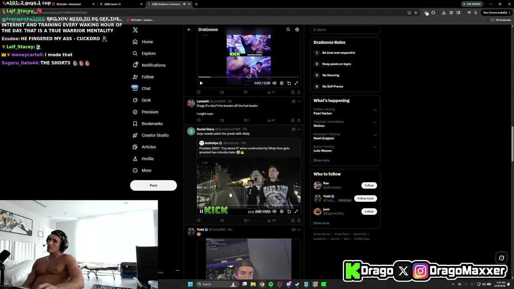Image resolution: width=514 pixels, height=289 pixels.
Task: Repost Lamskill's post
Action: click(222, 120)
